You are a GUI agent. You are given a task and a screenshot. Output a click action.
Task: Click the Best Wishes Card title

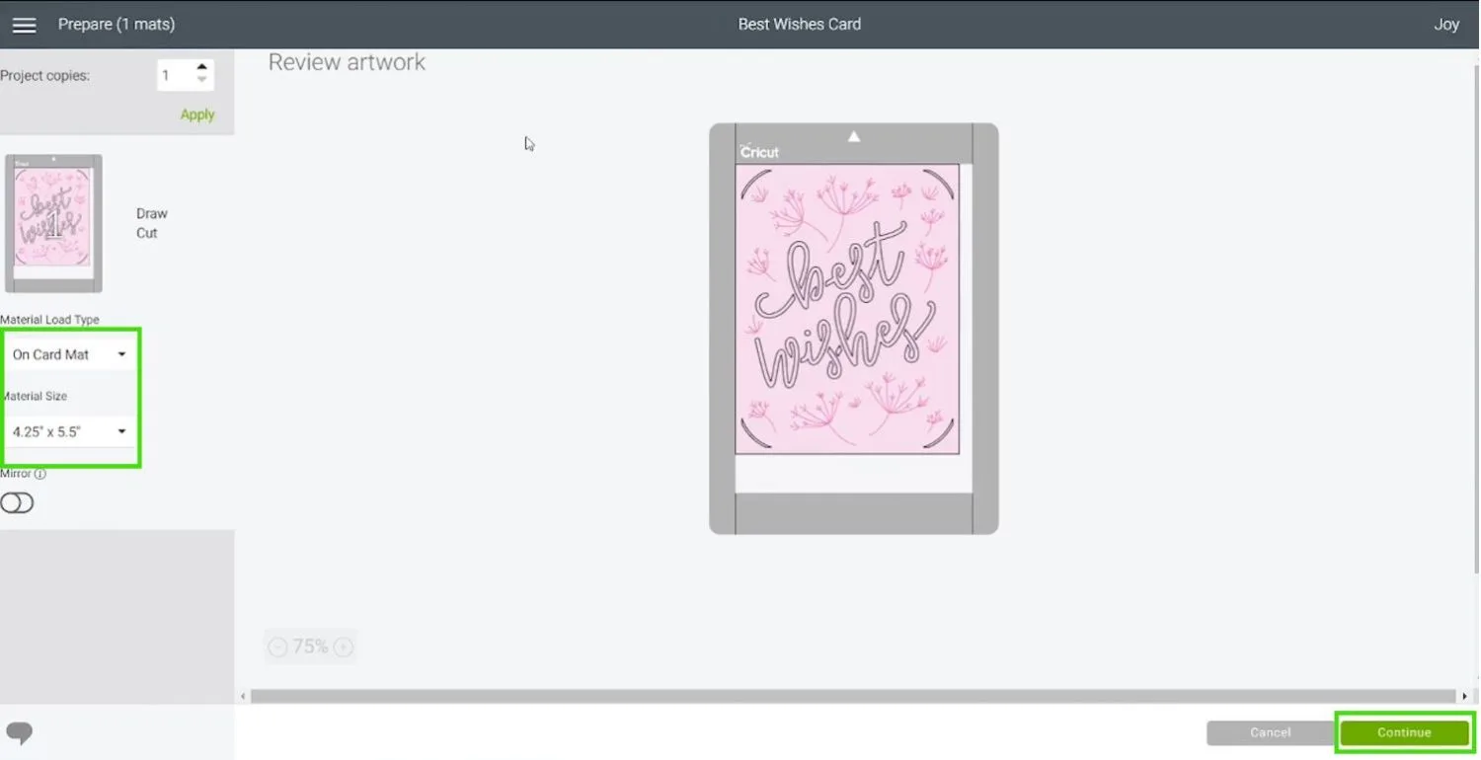click(x=800, y=25)
